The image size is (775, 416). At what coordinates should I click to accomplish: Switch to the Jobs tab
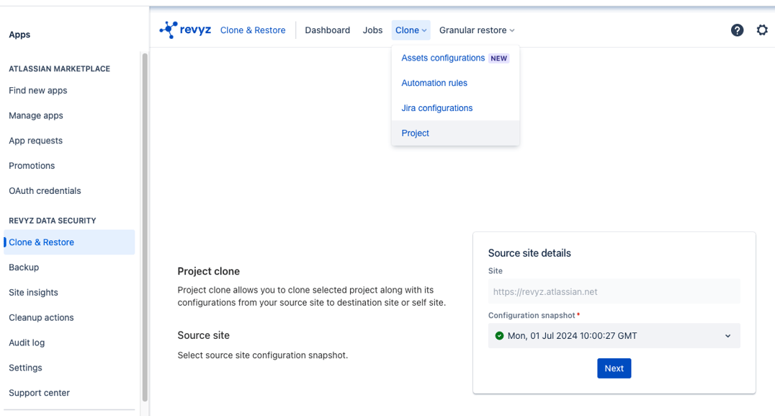[372, 30]
